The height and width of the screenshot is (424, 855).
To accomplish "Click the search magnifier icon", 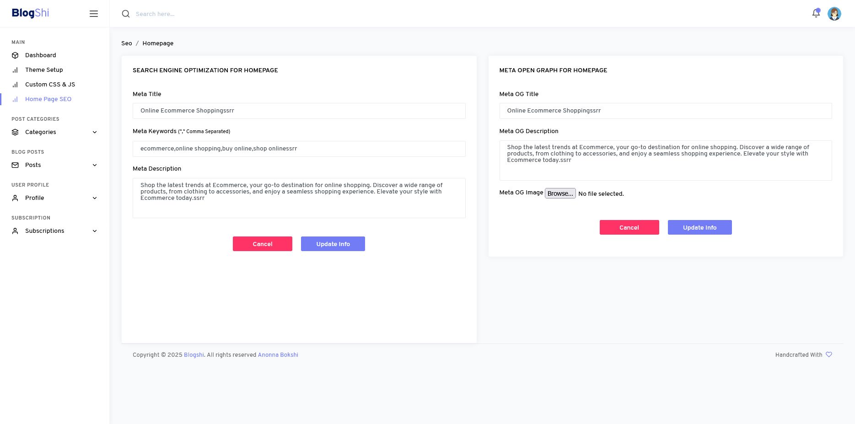I will (x=126, y=14).
